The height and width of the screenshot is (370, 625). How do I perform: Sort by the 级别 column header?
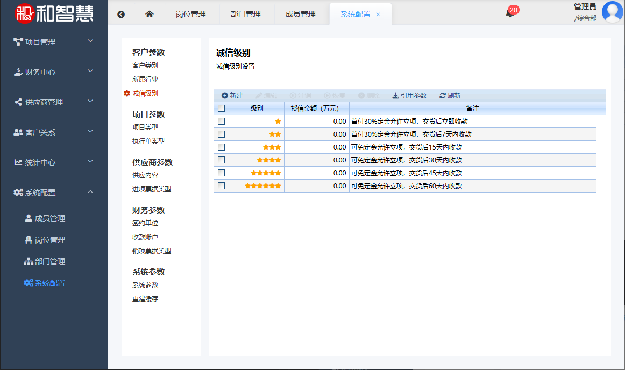click(257, 109)
